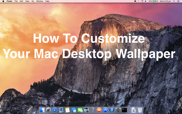Screen dimensions: 182x114
Task: Launch FaceTime green icon in Dock
Action: coord(80,110)
